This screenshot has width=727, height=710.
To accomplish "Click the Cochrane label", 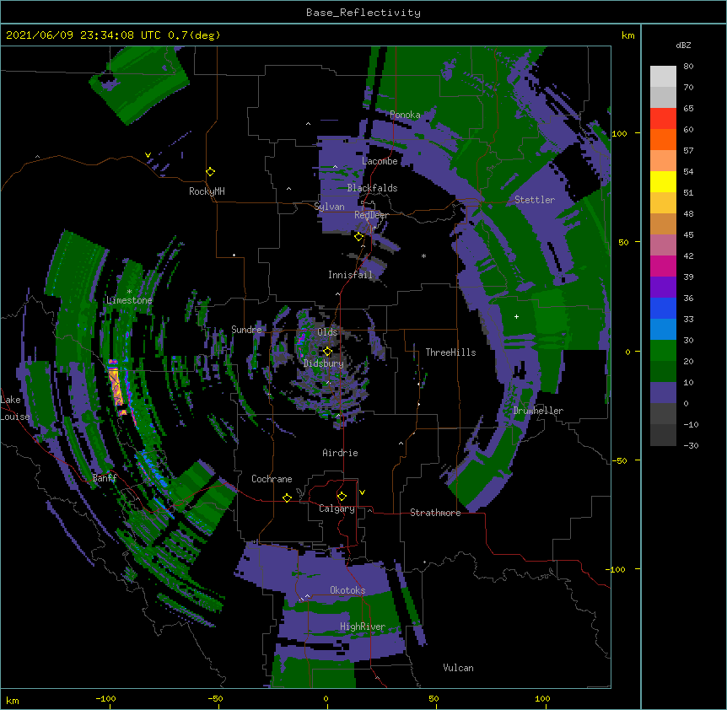I will point(272,479).
